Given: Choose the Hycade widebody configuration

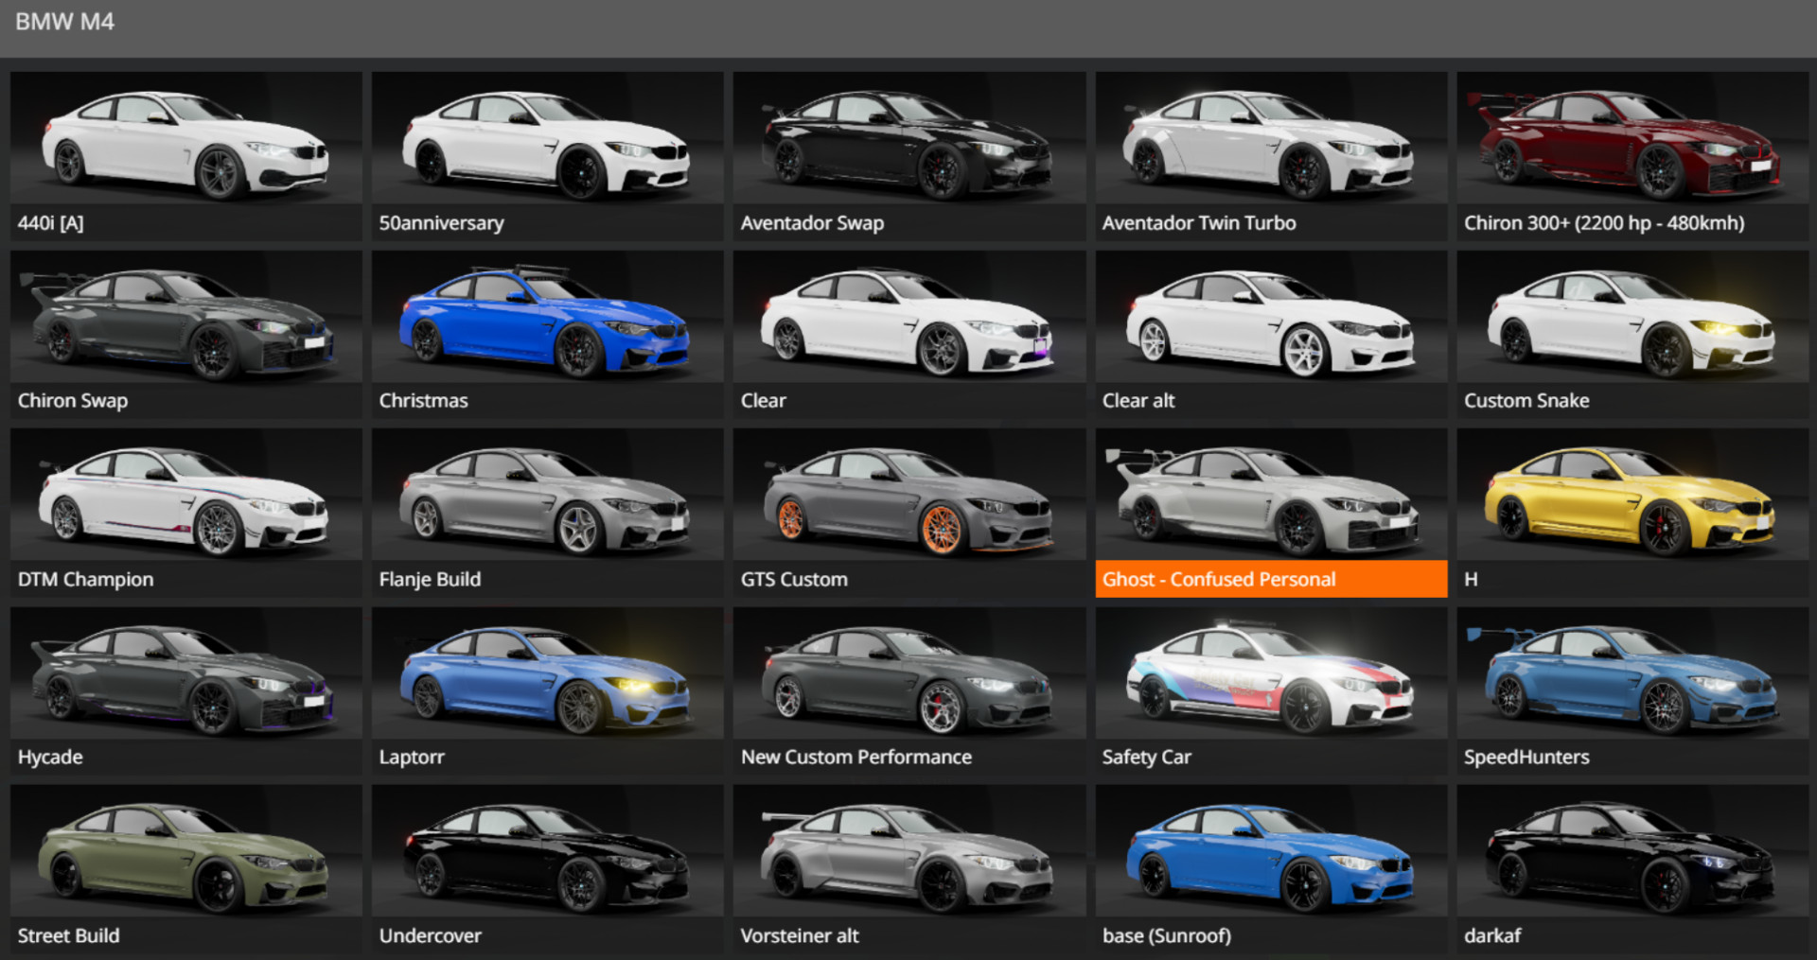Looking at the screenshot, I should tap(185, 690).
